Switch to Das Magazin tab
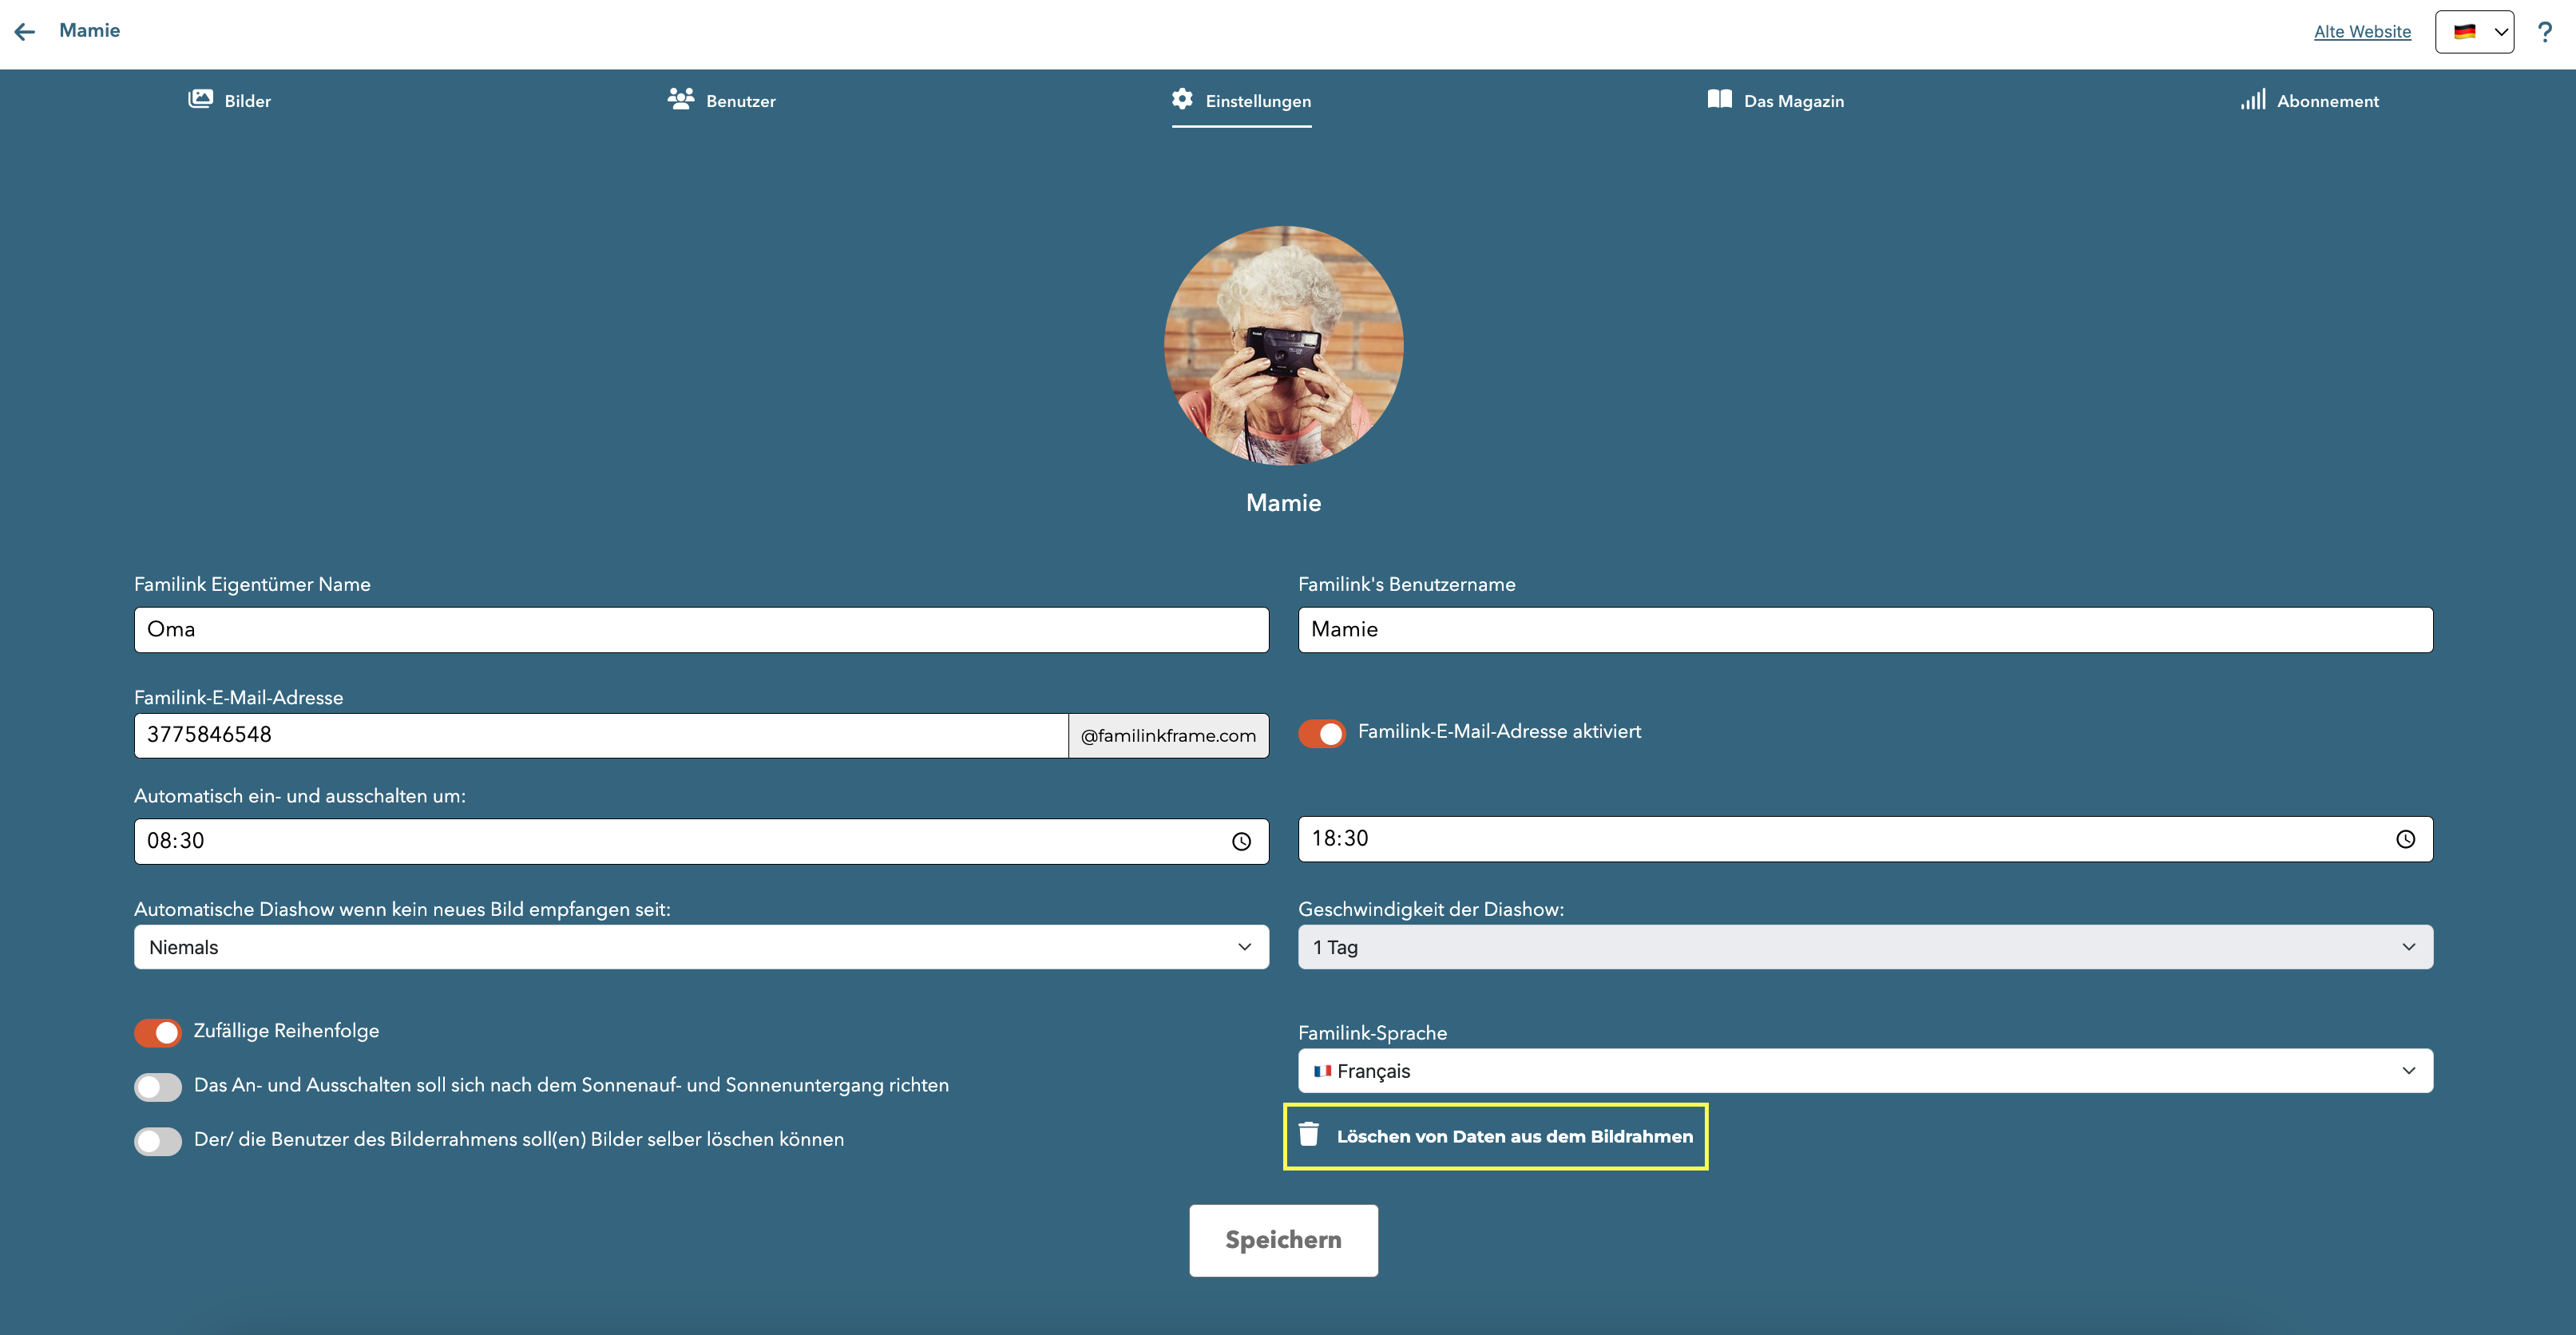This screenshot has height=1335, width=2576. pyautogui.click(x=1776, y=101)
